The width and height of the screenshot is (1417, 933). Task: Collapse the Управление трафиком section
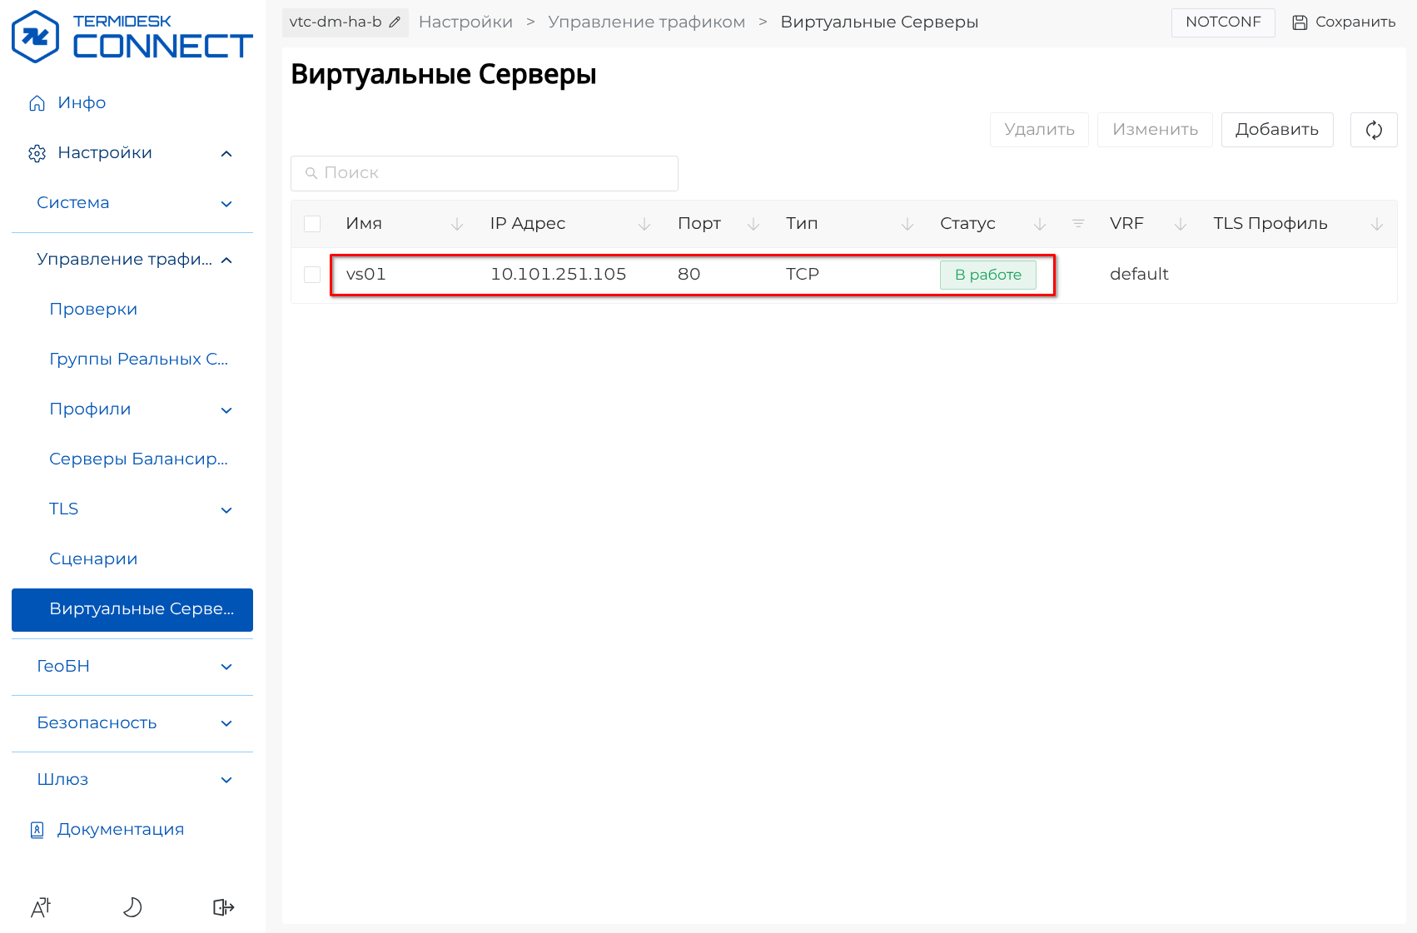226,260
